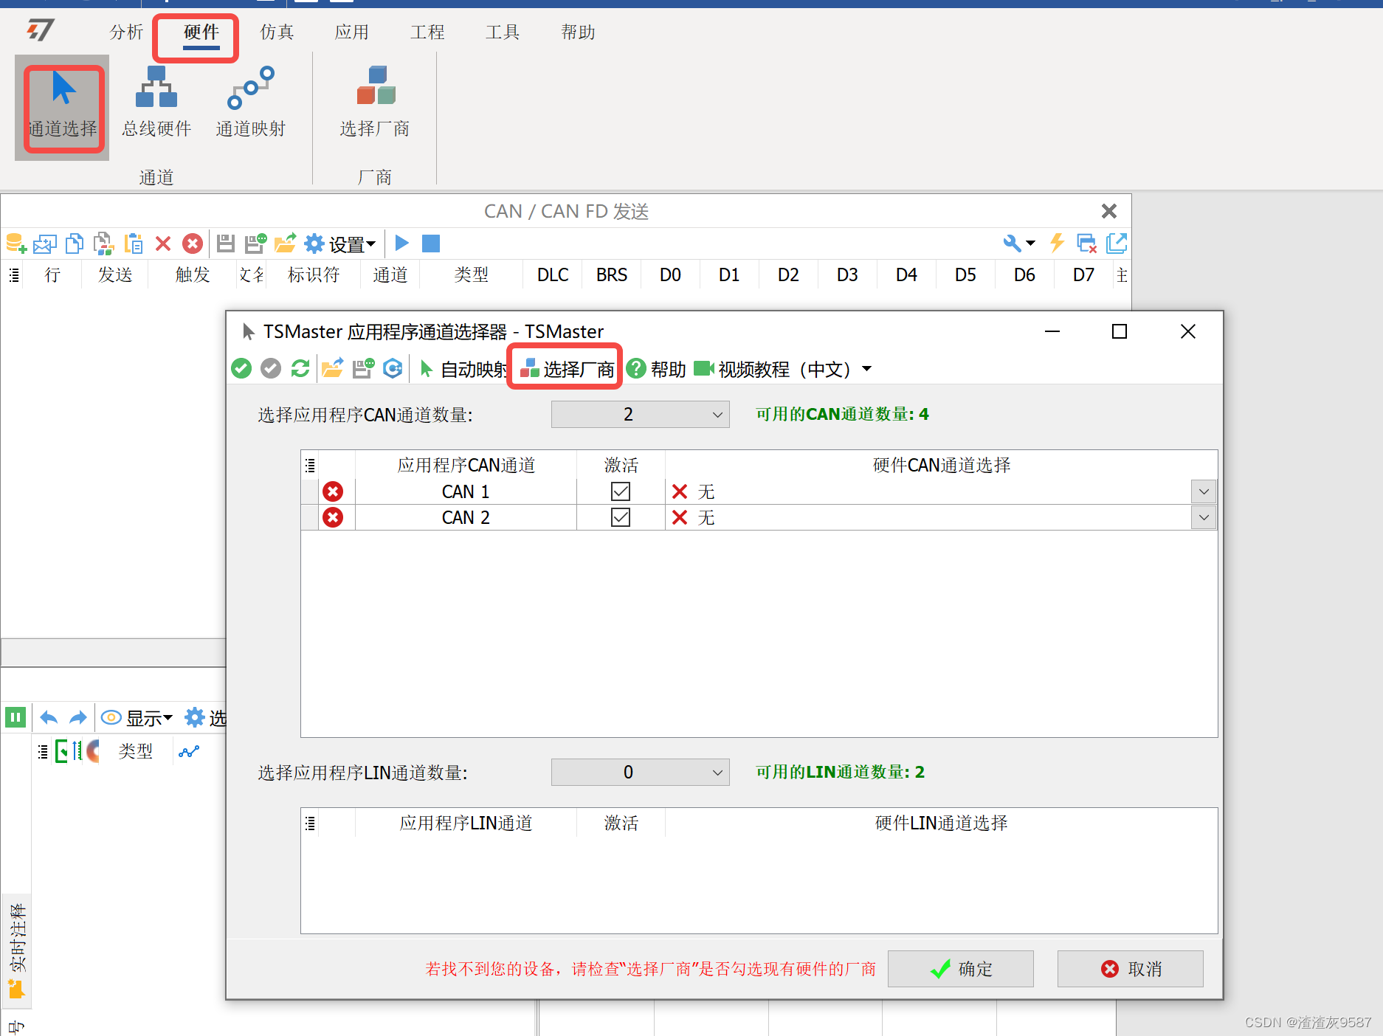Delete the CAN 1 channel row
The width and height of the screenshot is (1383, 1036).
[x=333, y=491]
